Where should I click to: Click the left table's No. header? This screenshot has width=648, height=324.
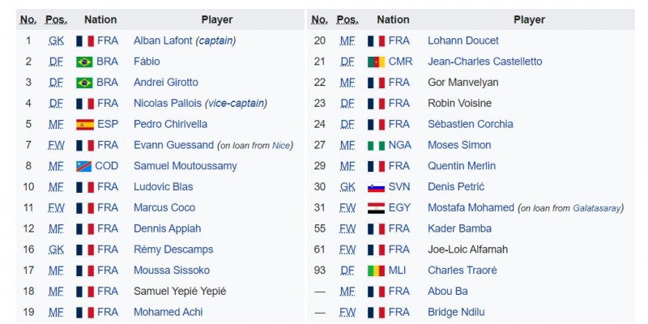tap(28, 19)
